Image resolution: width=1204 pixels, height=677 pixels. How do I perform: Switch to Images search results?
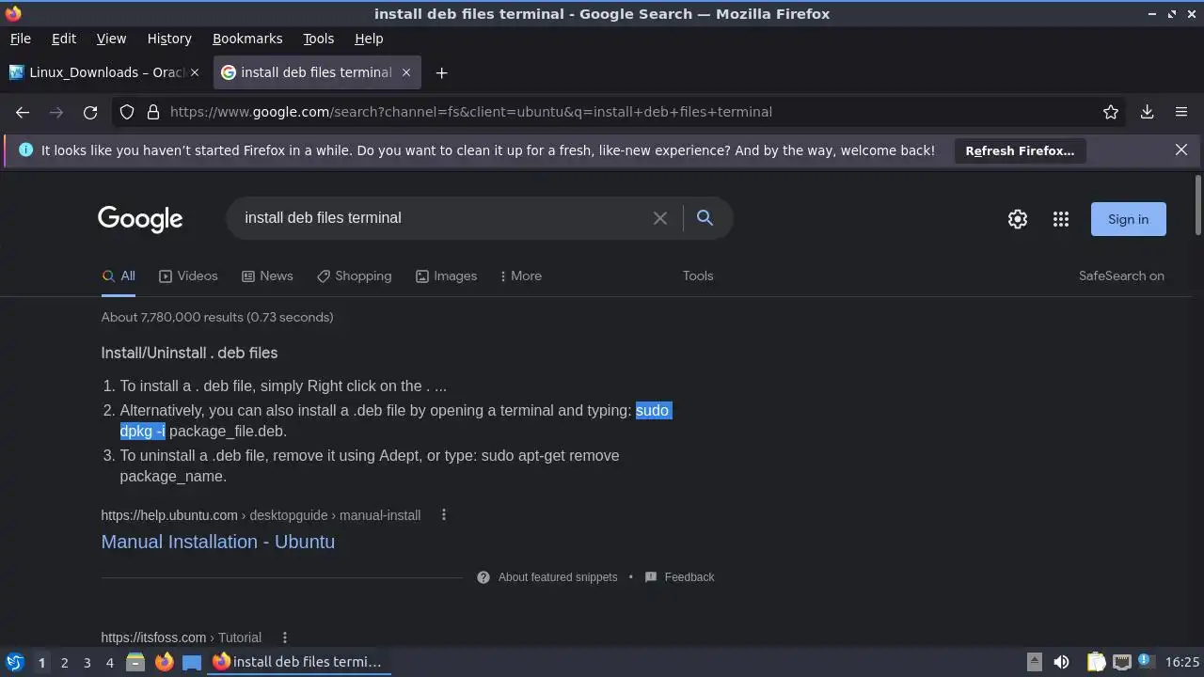pyautogui.click(x=446, y=276)
